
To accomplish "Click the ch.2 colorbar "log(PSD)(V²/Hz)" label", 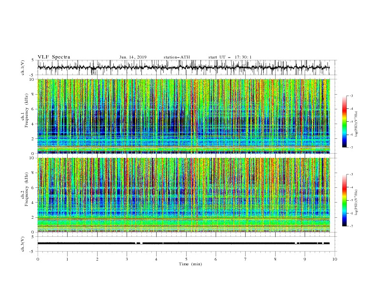I will (357, 202).
